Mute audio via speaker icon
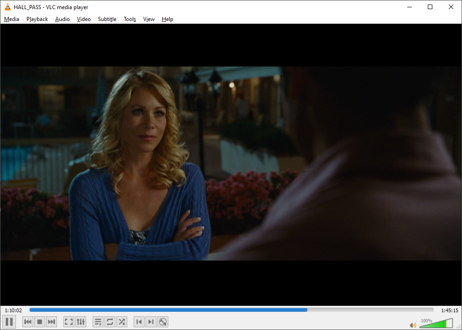Image resolution: width=462 pixels, height=330 pixels. point(413,325)
